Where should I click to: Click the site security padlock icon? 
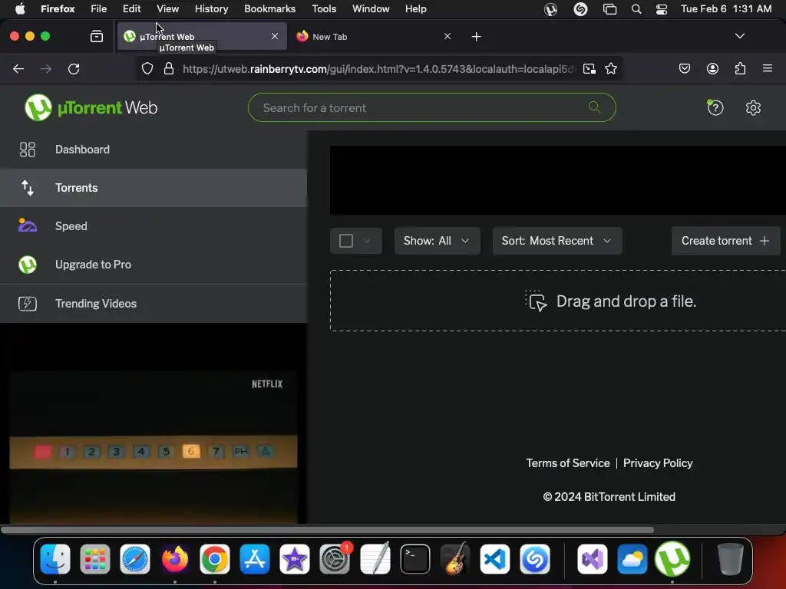point(169,68)
